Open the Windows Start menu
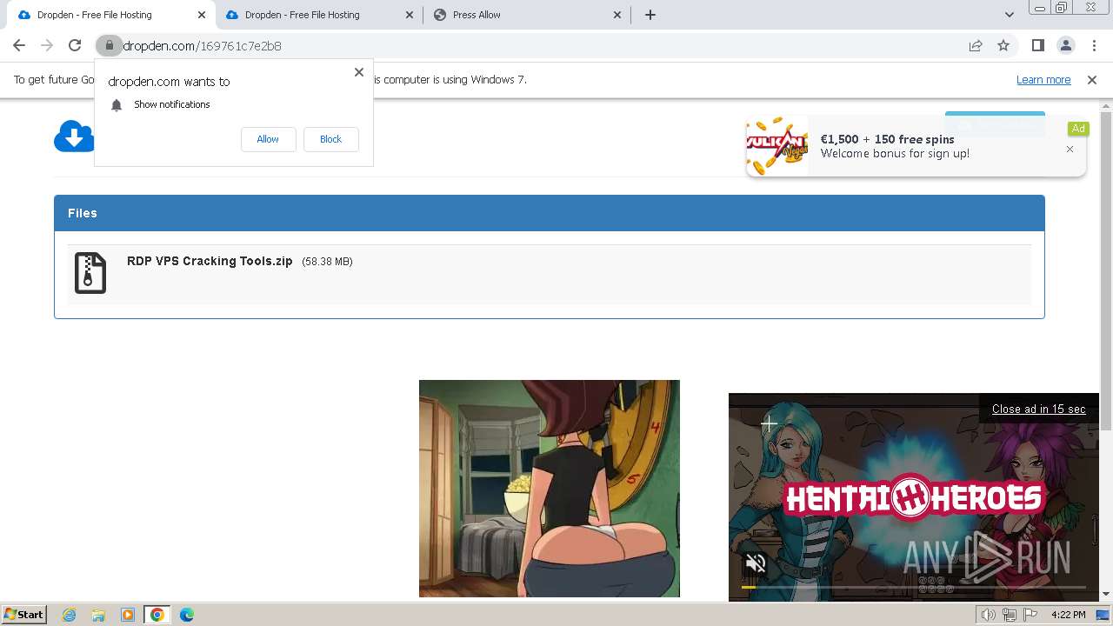The height and width of the screenshot is (626, 1113). coord(24,615)
